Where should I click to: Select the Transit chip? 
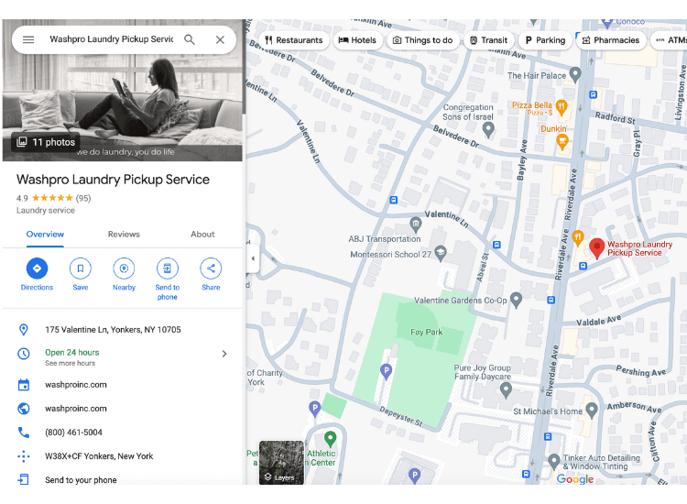pos(488,40)
